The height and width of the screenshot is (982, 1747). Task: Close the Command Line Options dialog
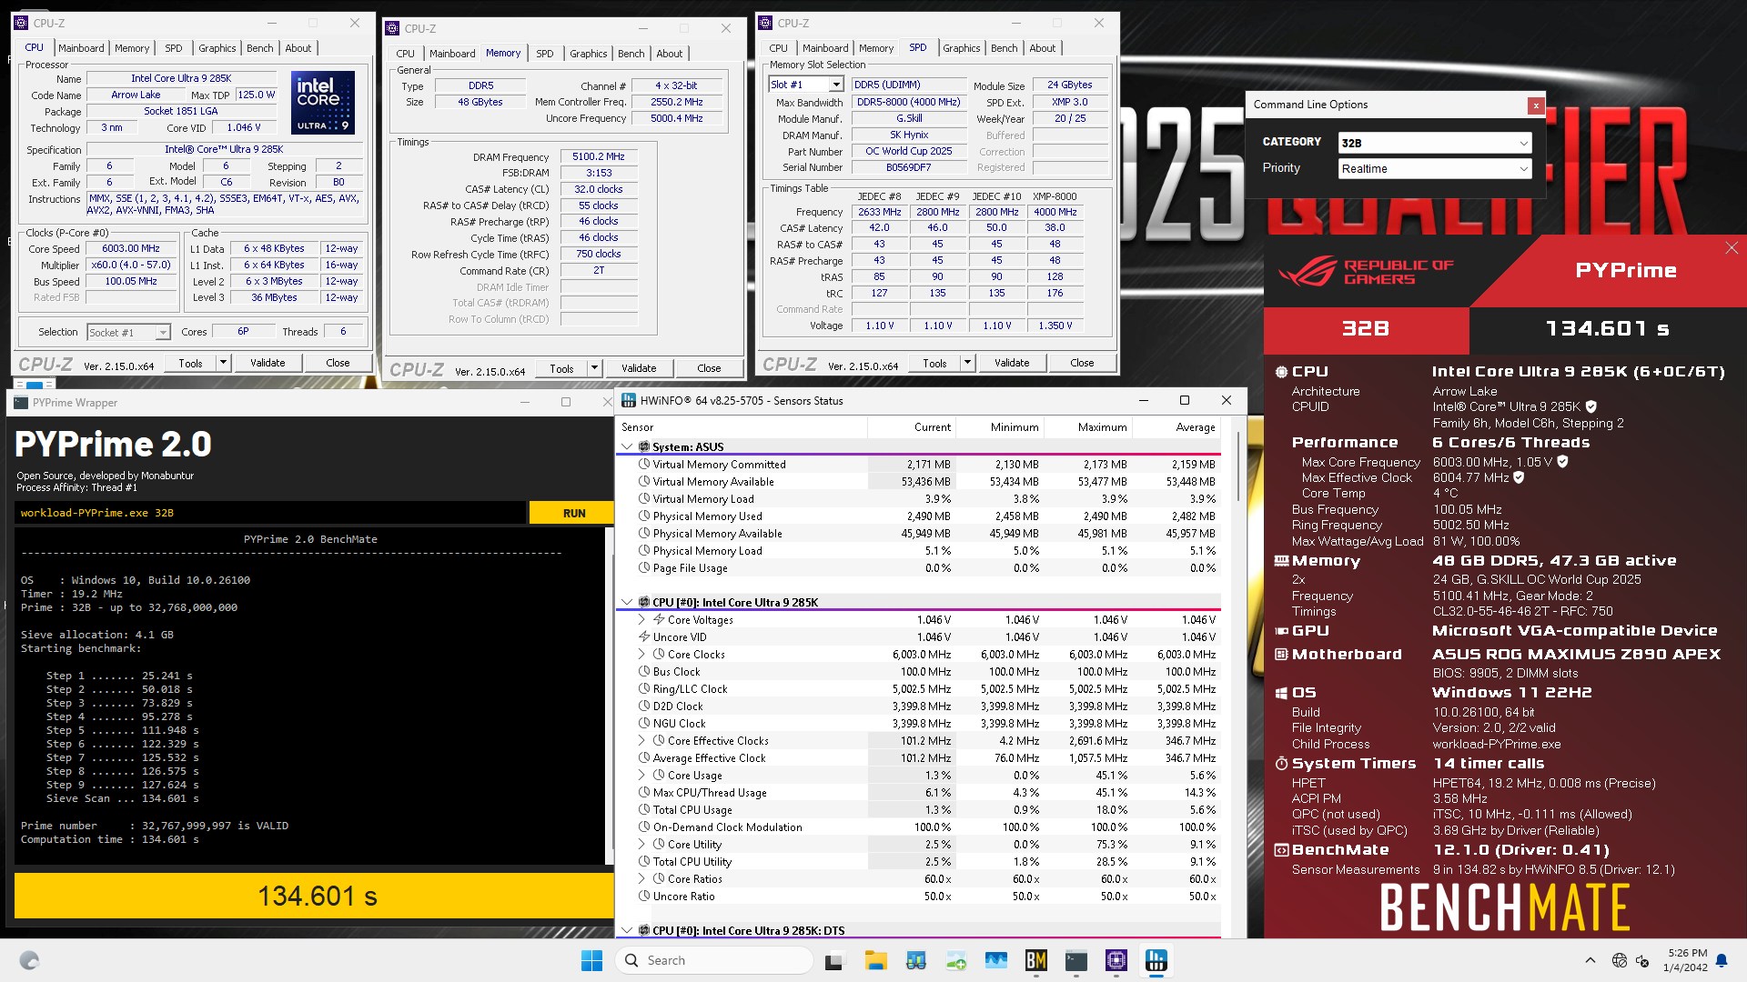(x=1535, y=105)
